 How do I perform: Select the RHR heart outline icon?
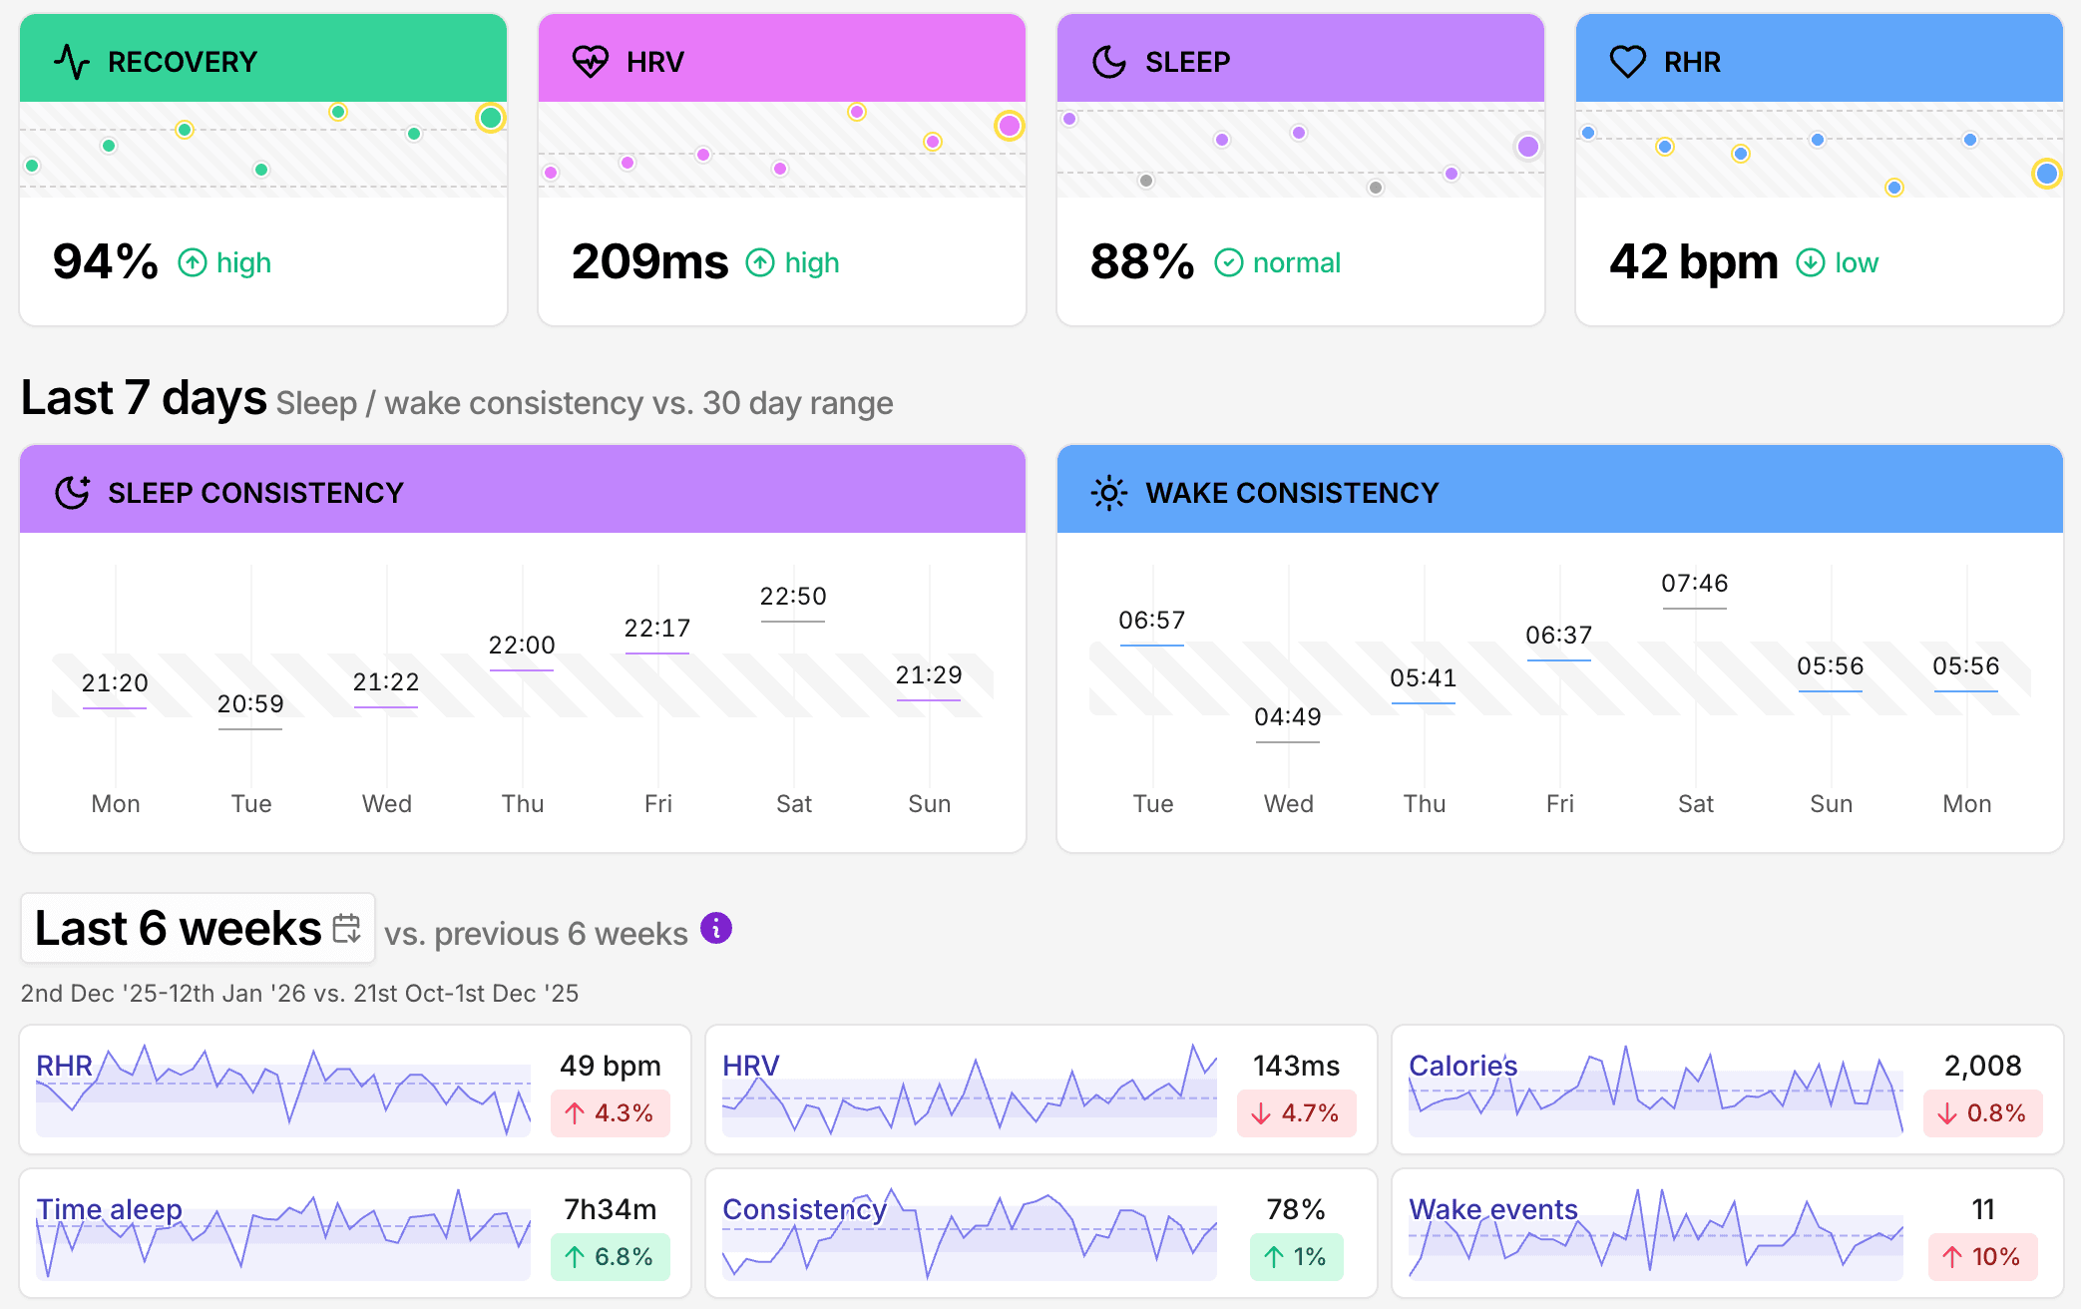[1627, 61]
